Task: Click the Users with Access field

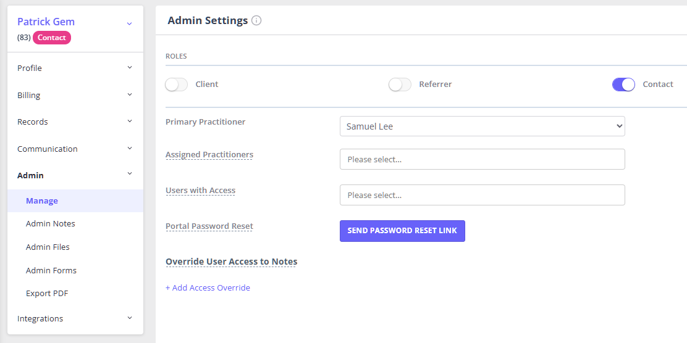Action: click(x=483, y=195)
